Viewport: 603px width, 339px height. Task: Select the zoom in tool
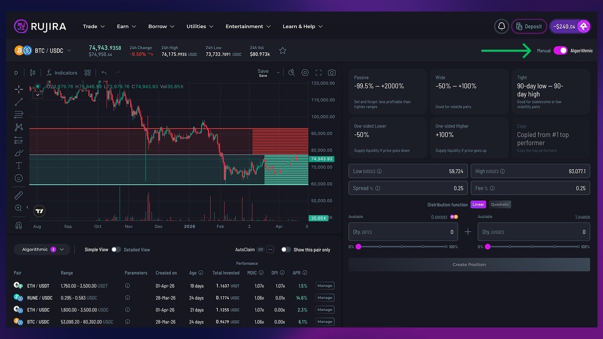[x=19, y=208]
